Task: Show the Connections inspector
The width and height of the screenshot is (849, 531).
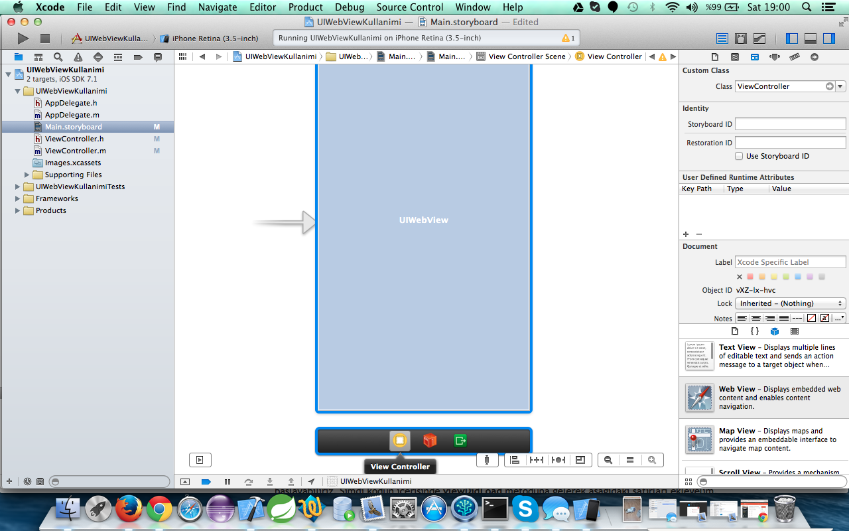Action: [815, 57]
